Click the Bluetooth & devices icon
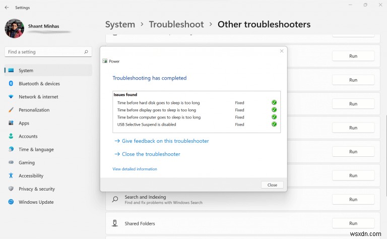The width and height of the screenshot is (387, 239). point(11,84)
